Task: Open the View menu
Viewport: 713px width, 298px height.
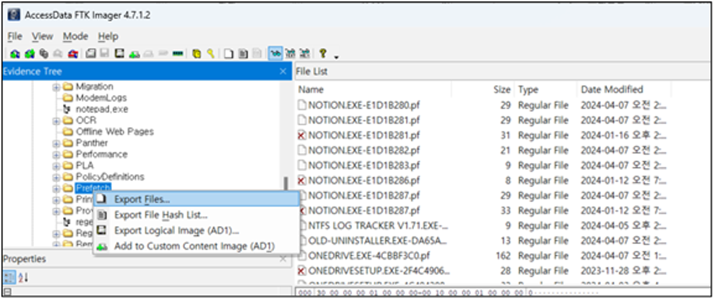Action: tap(42, 36)
